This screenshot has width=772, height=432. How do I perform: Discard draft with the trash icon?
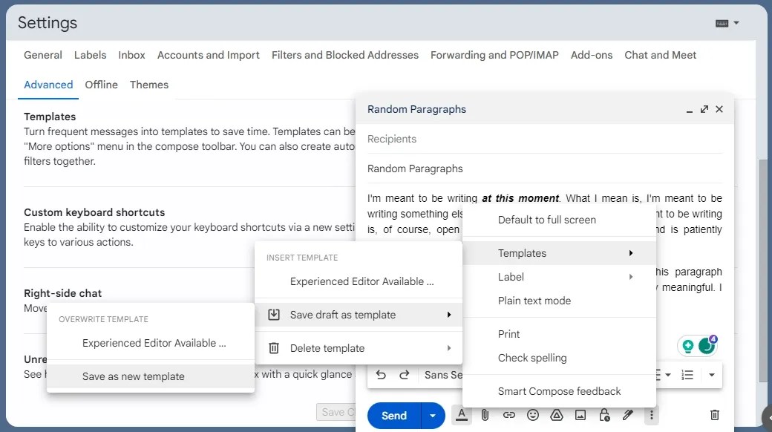coord(714,415)
